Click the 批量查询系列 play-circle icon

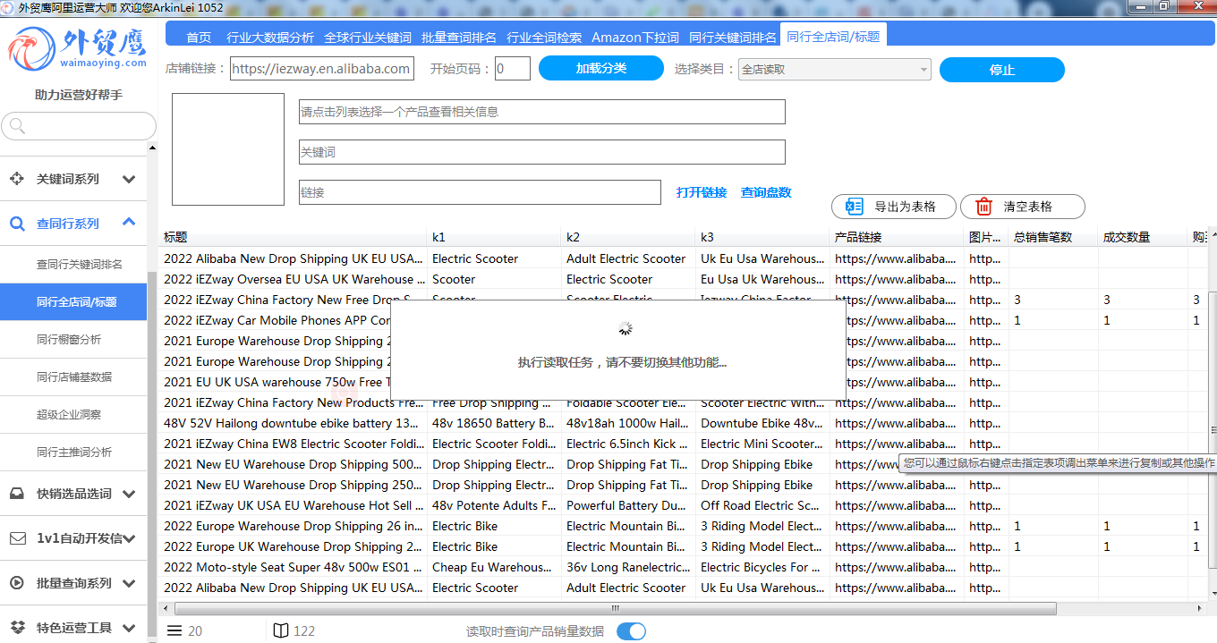[17, 583]
